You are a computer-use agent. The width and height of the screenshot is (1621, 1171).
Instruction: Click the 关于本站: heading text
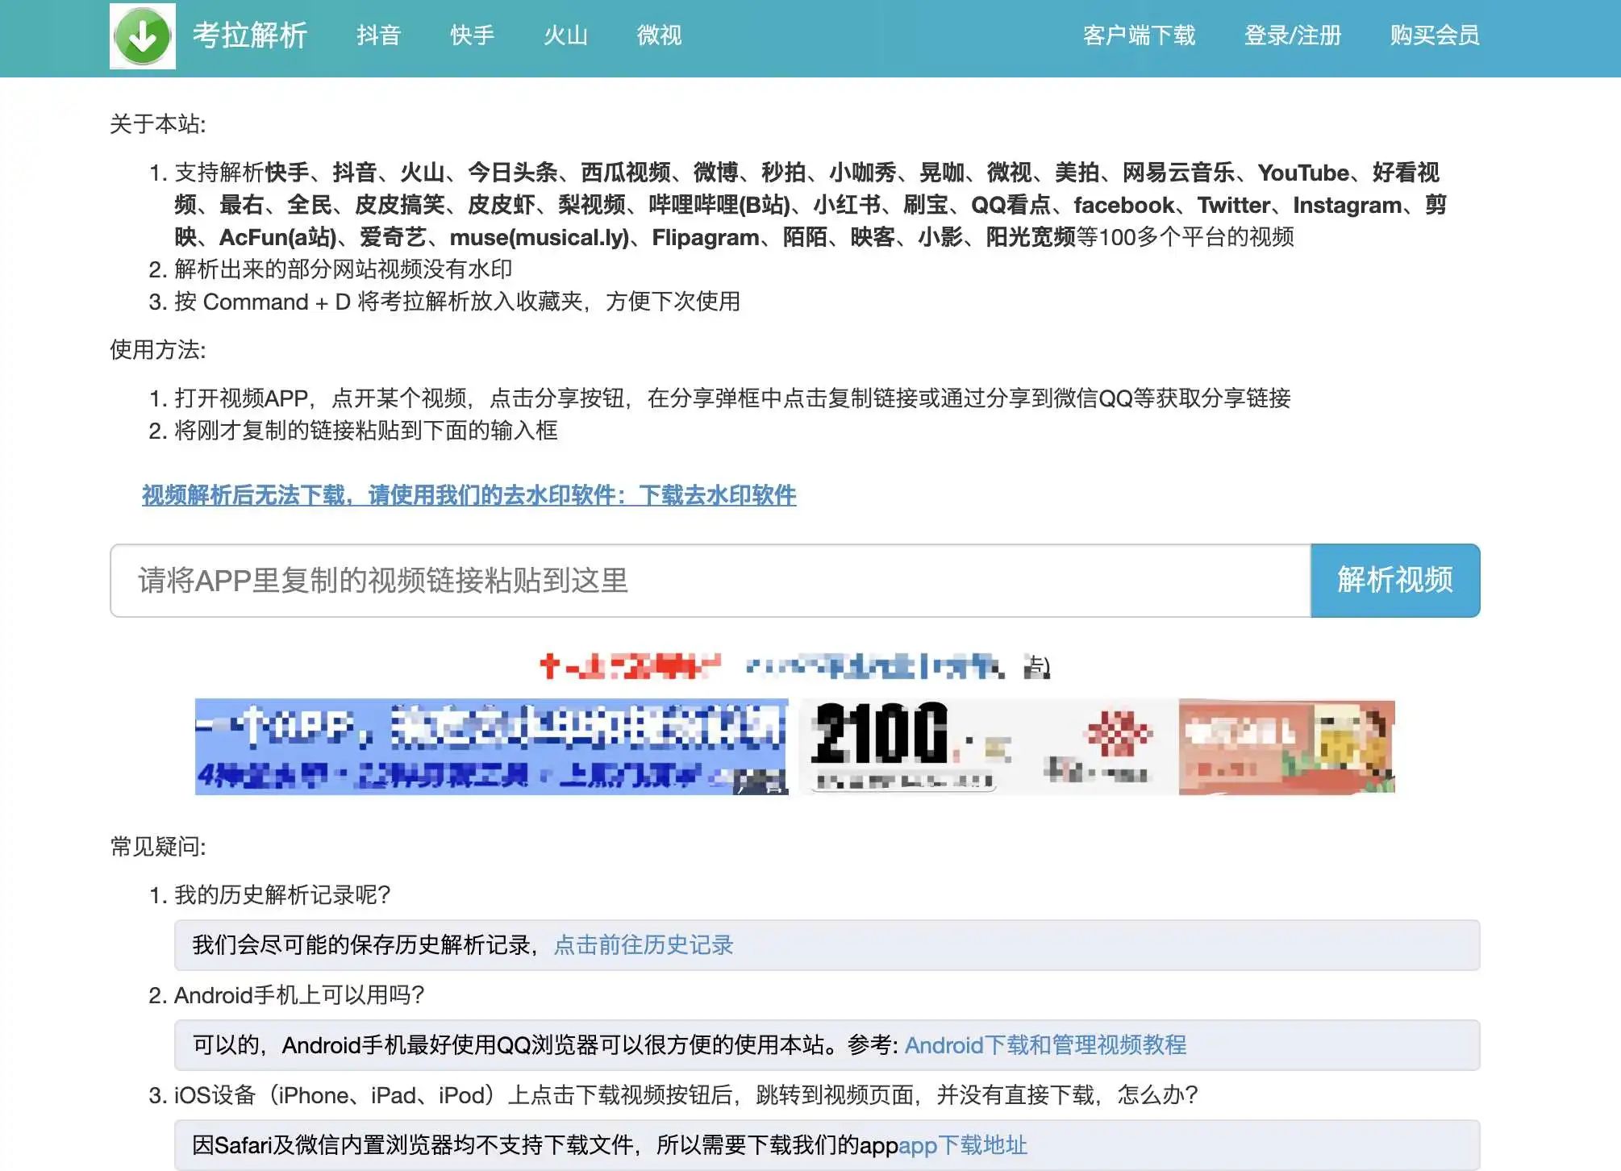(x=158, y=124)
